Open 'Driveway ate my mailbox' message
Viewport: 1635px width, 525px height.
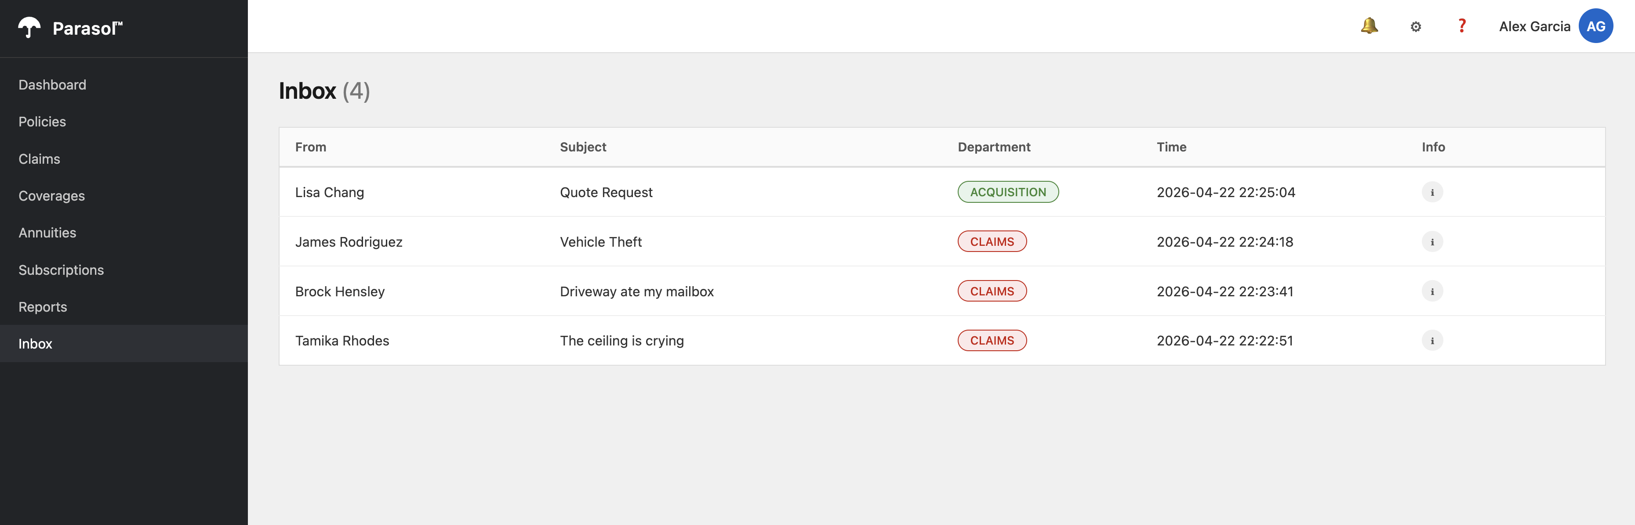click(636, 291)
